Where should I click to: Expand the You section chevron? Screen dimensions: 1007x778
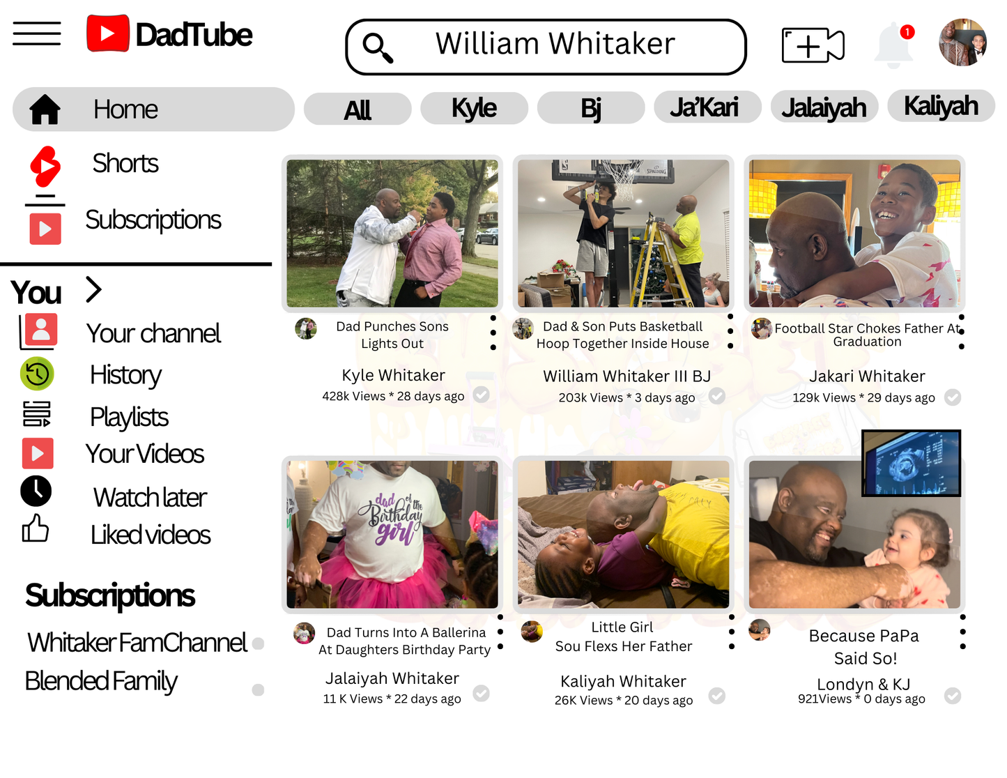[93, 289]
